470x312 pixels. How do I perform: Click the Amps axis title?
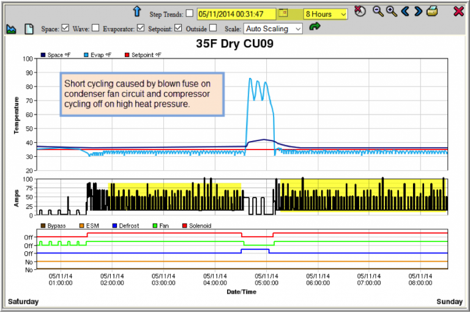16,198
